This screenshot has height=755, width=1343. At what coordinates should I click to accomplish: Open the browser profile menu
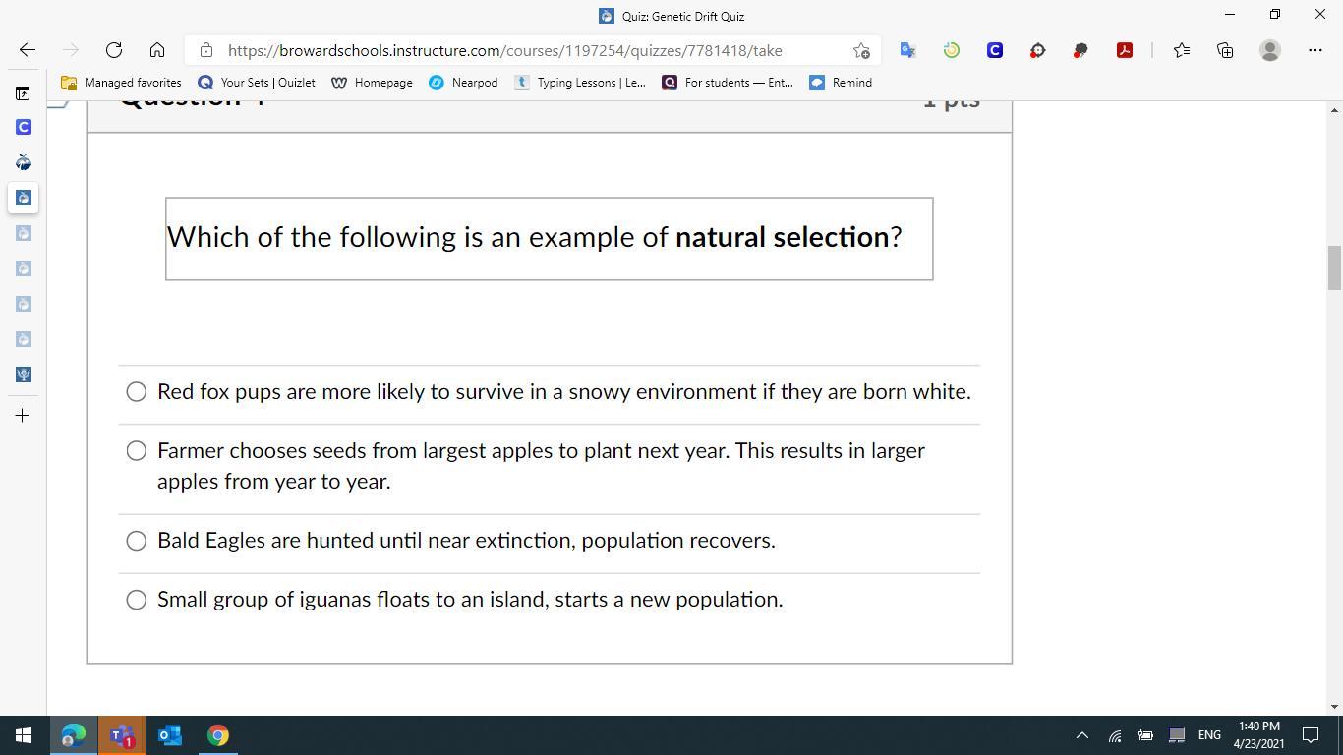[x=1270, y=50]
